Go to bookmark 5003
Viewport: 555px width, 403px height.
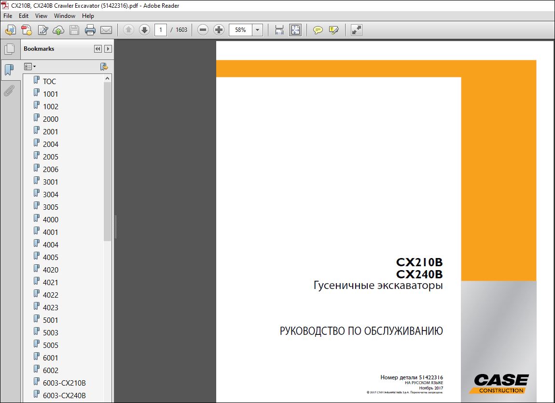[x=51, y=333]
